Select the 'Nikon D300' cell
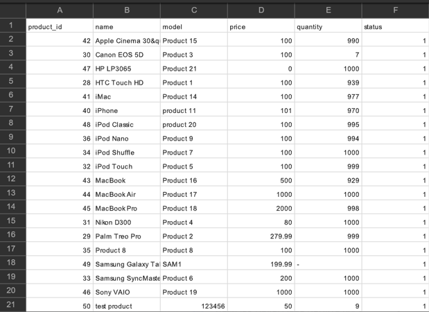The image size is (429, 312). 127,221
